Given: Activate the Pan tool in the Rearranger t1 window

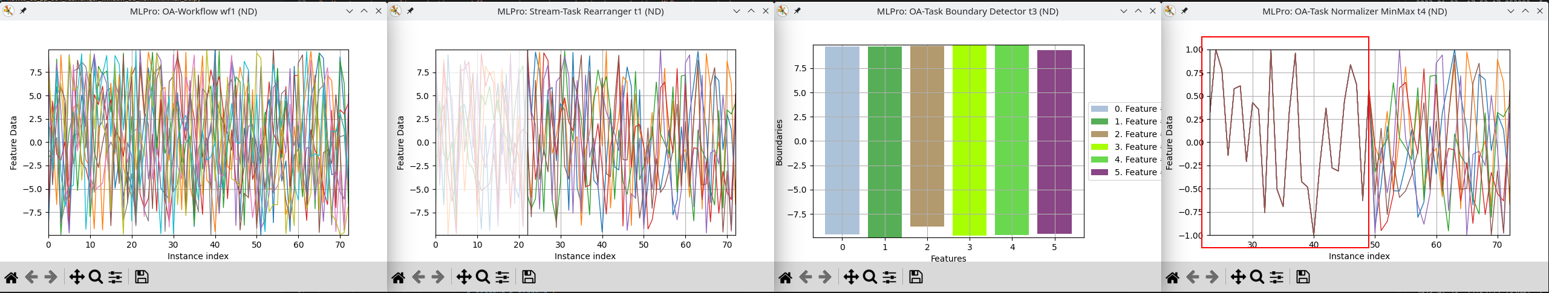Looking at the screenshot, I should 464,277.
